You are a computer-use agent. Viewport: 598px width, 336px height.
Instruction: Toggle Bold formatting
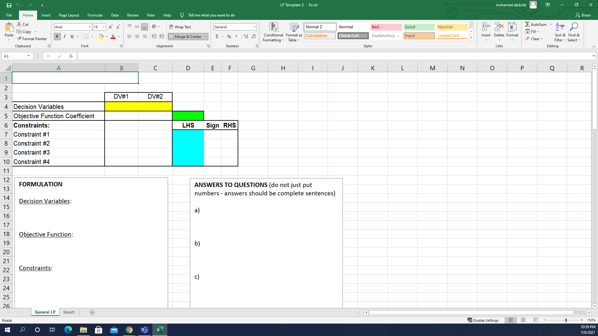[57, 36]
